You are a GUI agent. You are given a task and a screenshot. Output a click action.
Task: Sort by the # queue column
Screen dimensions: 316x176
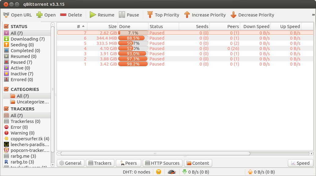(72, 26)
